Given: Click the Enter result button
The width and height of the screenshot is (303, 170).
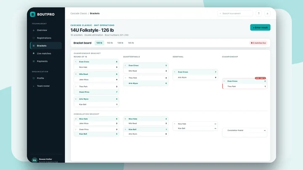Looking at the screenshot, I should [260, 28].
